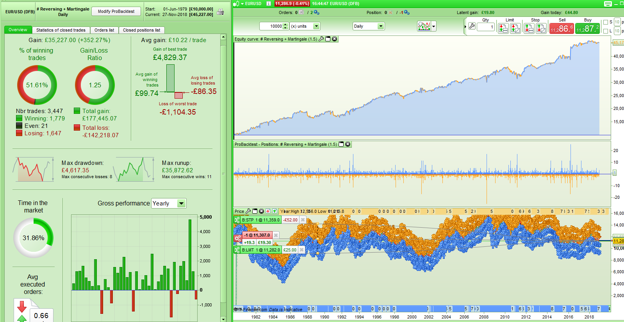Click the Qty input field
The width and height of the screenshot is (624, 322).
click(485, 27)
